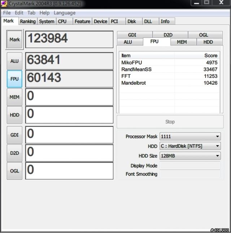Click the highlighted FPU benchmark button
The height and width of the screenshot is (233, 231).
click(x=14, y=79)
